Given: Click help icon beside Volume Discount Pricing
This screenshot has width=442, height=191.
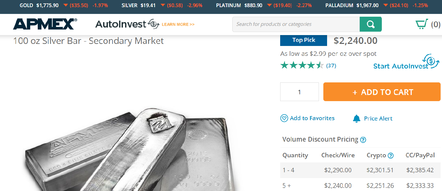Looking at the screenshot, I should (x=363, y=140).
